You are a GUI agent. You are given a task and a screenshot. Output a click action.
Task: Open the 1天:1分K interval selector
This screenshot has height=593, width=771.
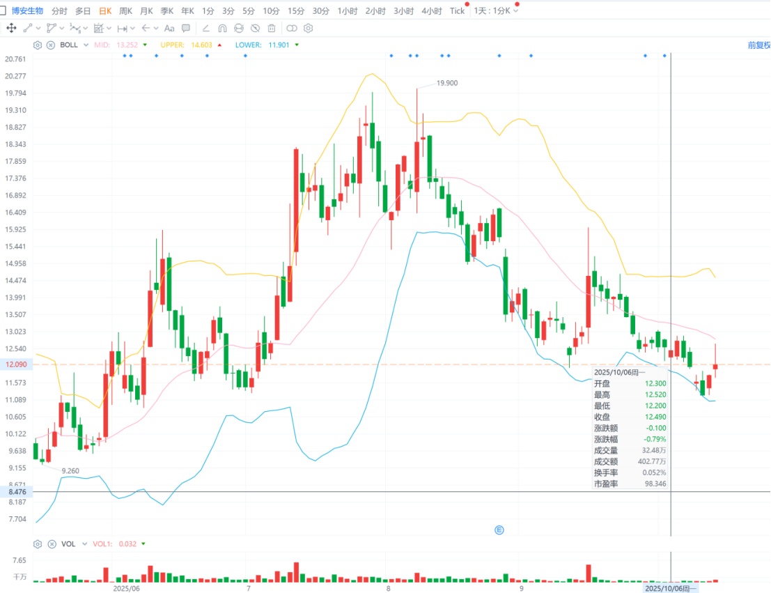pos(496,11)
